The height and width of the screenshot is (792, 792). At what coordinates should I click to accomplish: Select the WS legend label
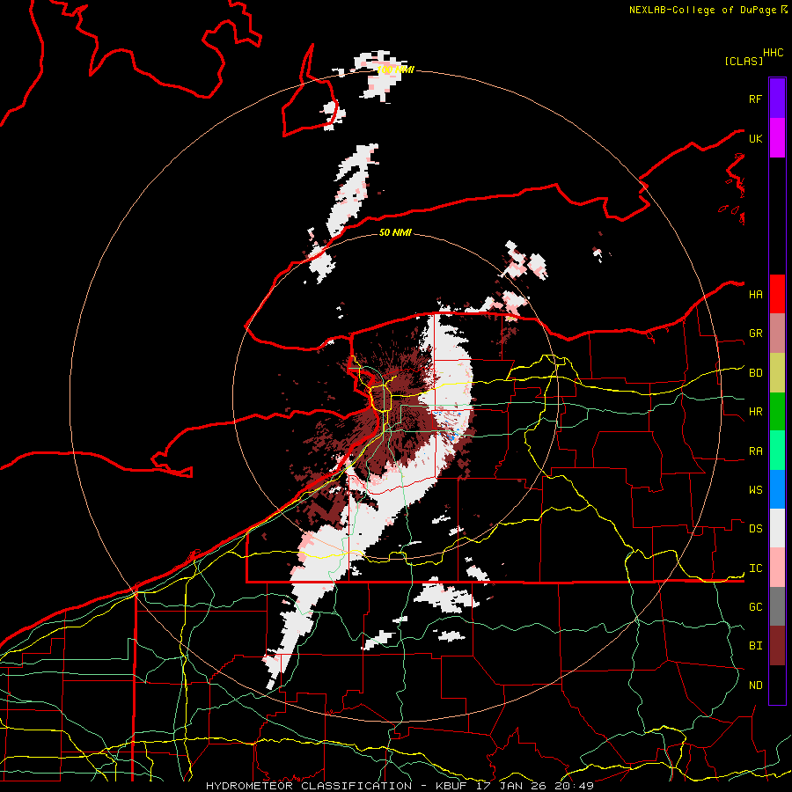point(755,490)
